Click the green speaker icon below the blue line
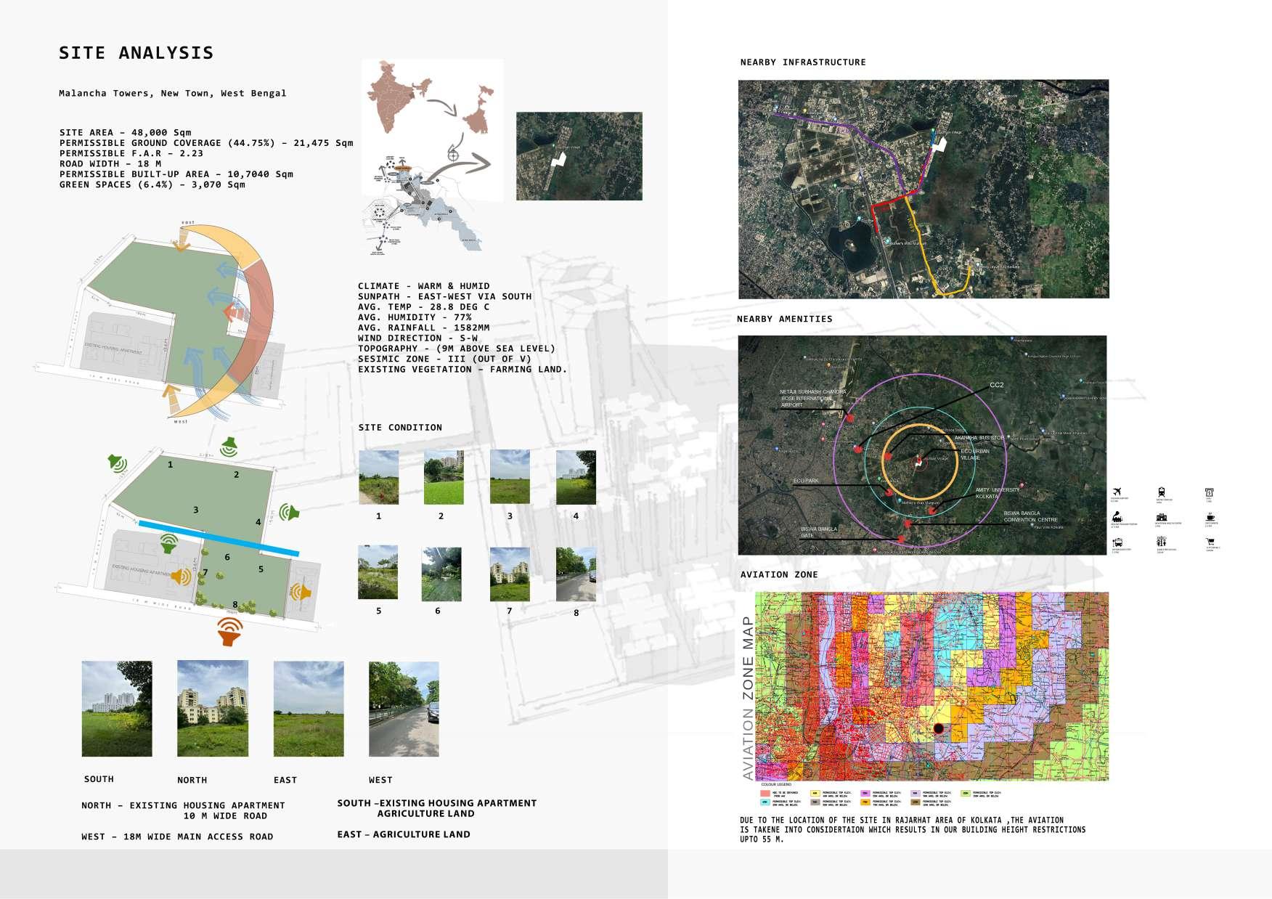The image size is (1272, 899). [169, 543]
